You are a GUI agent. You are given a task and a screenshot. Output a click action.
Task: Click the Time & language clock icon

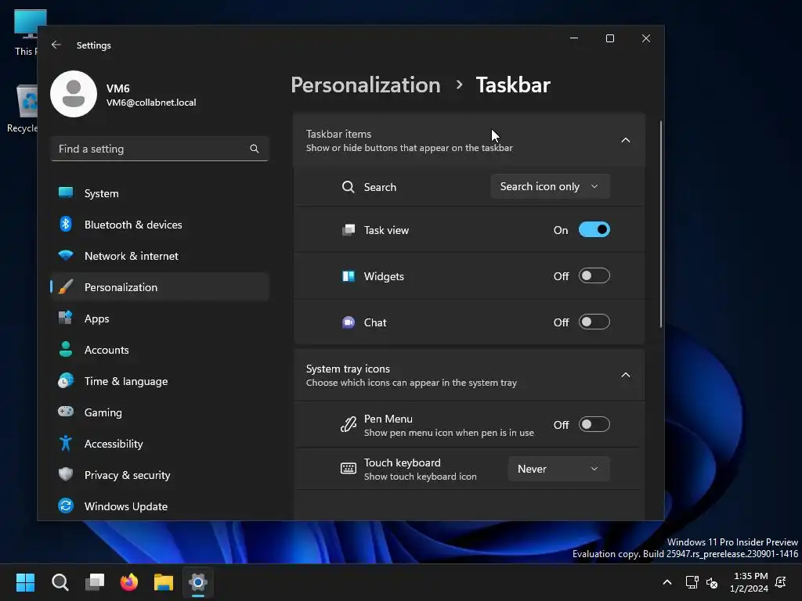[66, 381]
